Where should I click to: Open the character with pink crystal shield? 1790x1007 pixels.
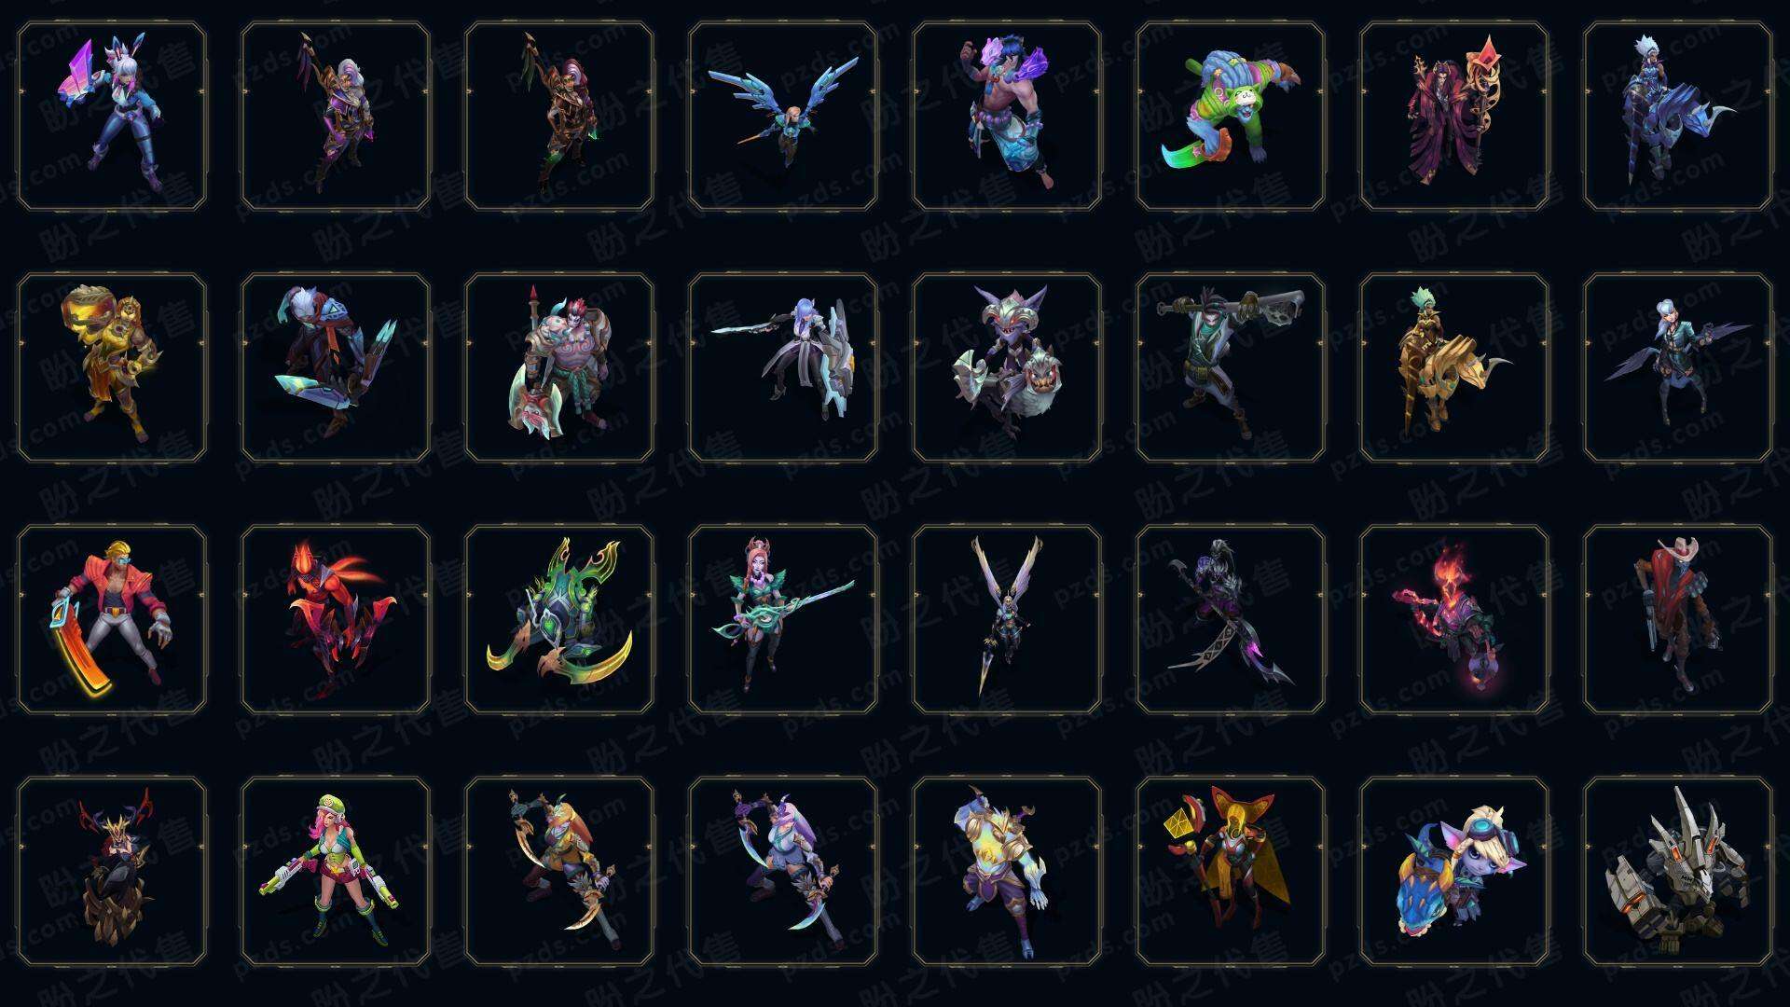point(112,117)
